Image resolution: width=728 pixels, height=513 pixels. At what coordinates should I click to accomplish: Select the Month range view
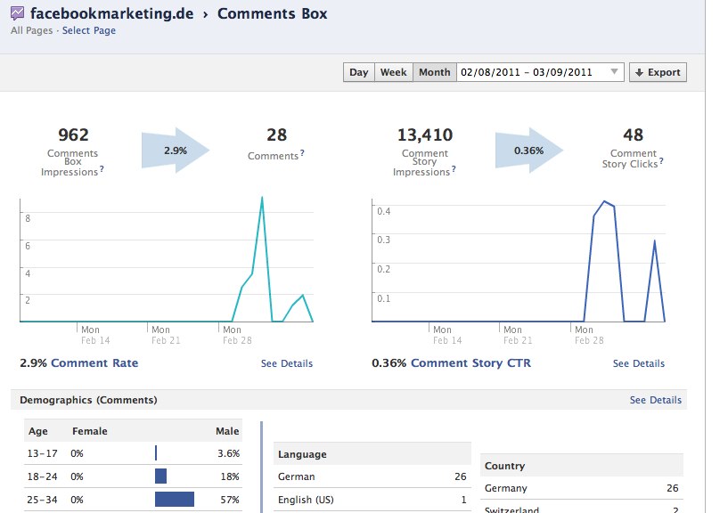[x=435, y=72]
